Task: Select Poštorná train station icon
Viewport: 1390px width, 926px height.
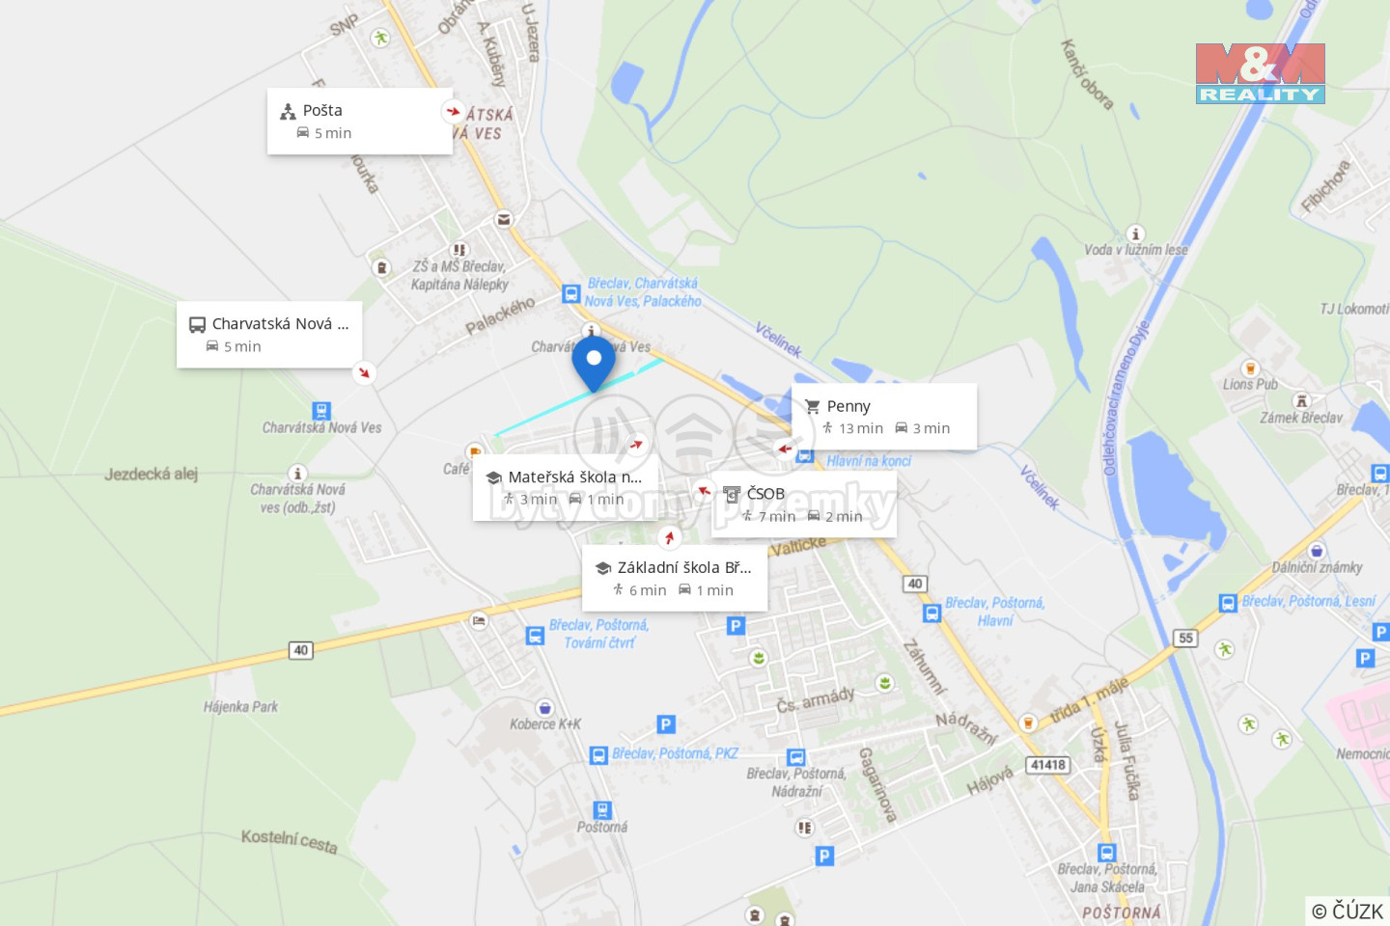Action: point(602,810)
